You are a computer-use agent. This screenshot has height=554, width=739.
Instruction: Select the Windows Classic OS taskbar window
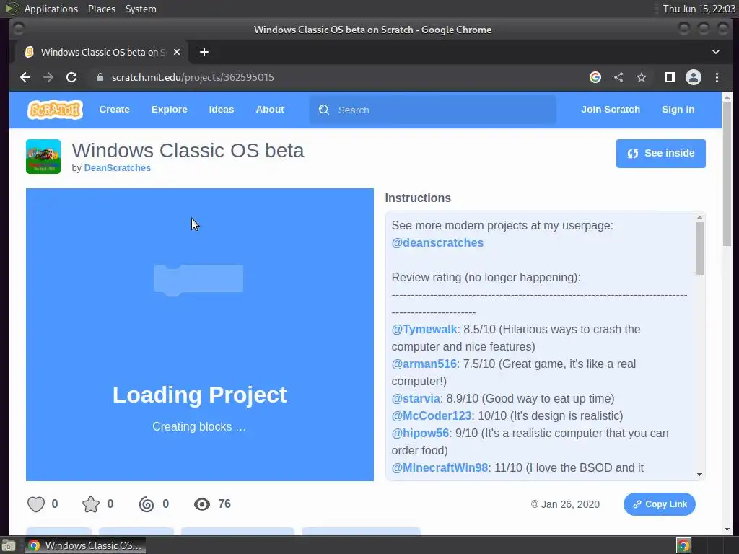point(85,545)
